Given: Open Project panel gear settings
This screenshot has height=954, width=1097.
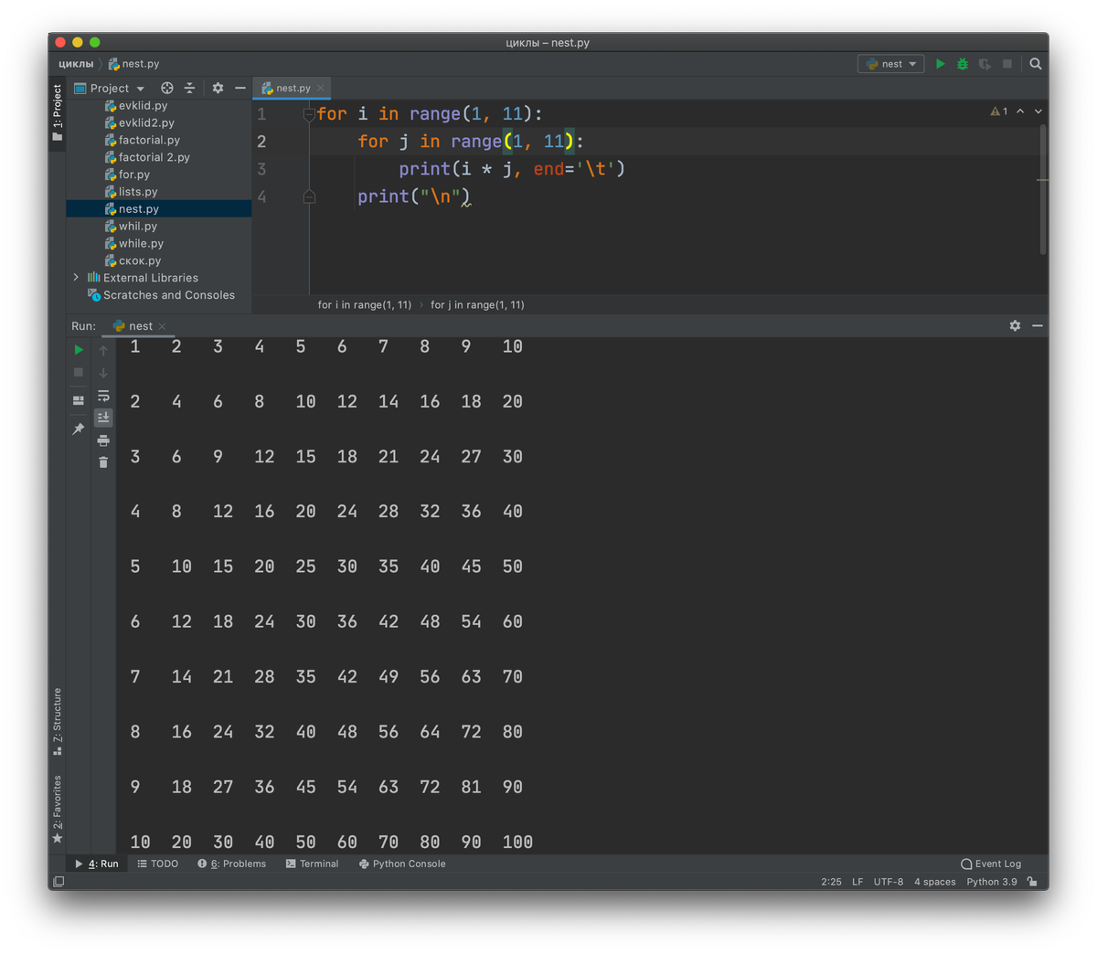Looking at the screenshot, I should [218, 89].
